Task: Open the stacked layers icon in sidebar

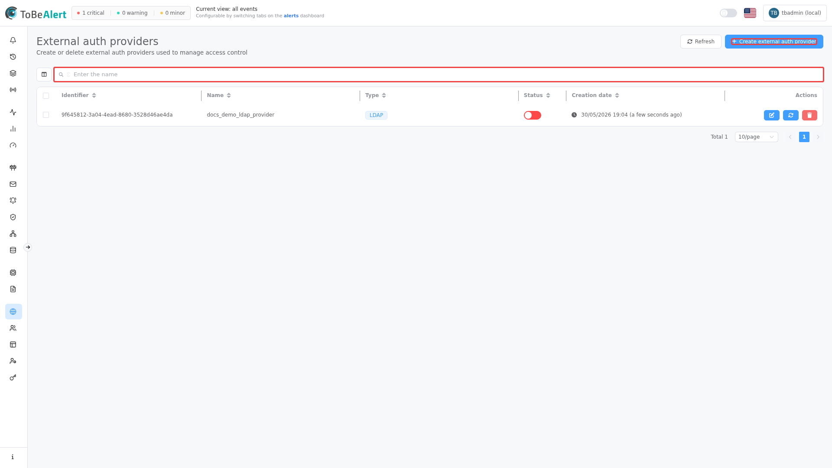Action: click(x=13, y=73)
